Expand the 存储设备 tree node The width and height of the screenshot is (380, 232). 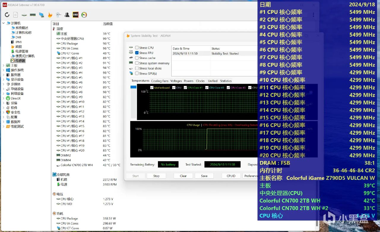coord(4,89)
